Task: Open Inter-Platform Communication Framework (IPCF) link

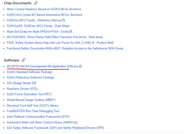Action: pyautogui.click(x=38, y=117)
